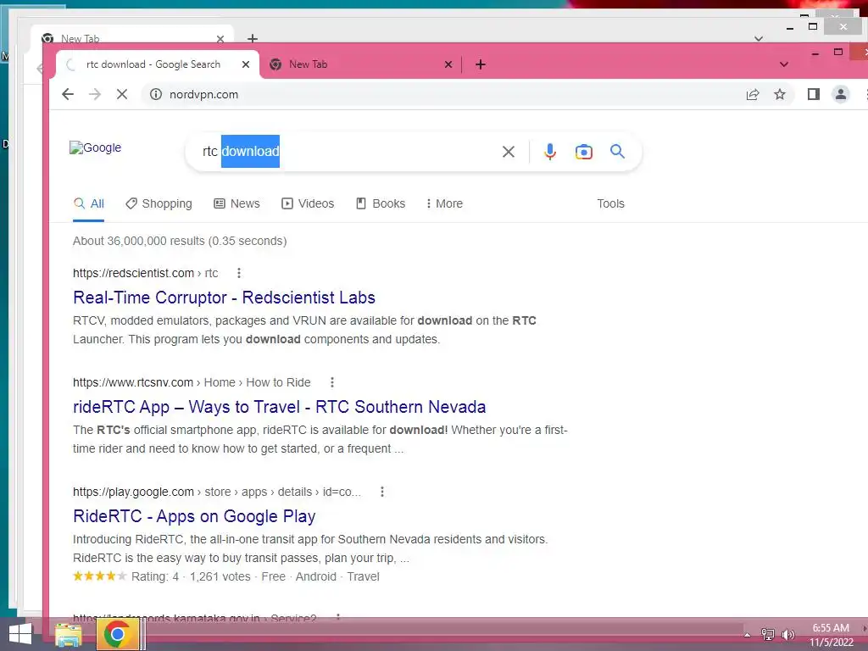Open the side panel icon

(x=813, y=94)
